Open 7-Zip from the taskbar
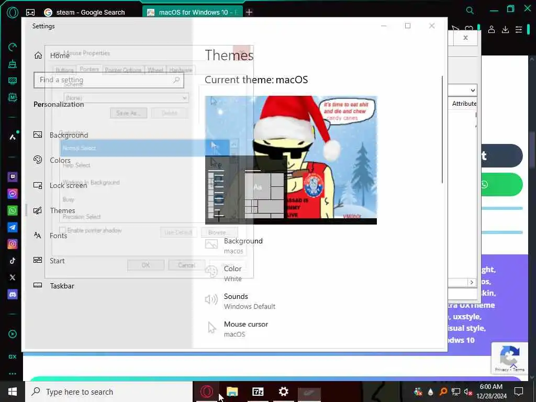The image size is (536, 402). tap(258, 392)
